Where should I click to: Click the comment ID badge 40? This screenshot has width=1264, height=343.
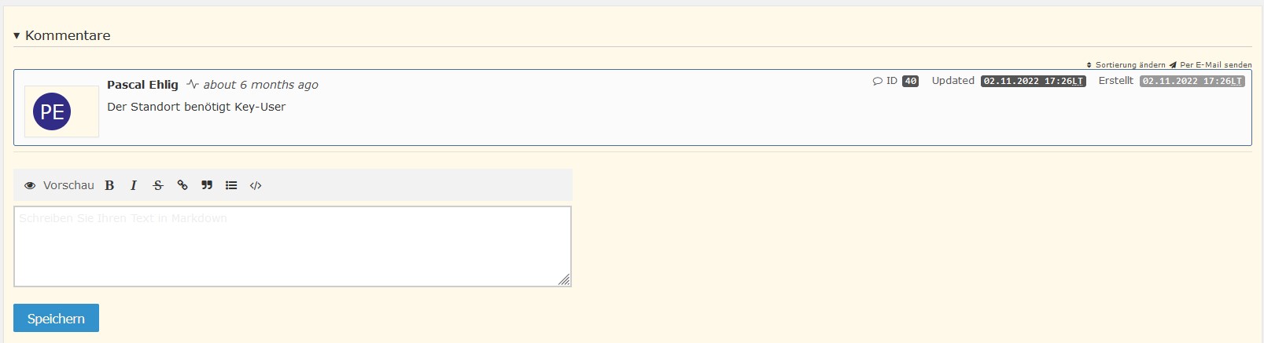910,81
